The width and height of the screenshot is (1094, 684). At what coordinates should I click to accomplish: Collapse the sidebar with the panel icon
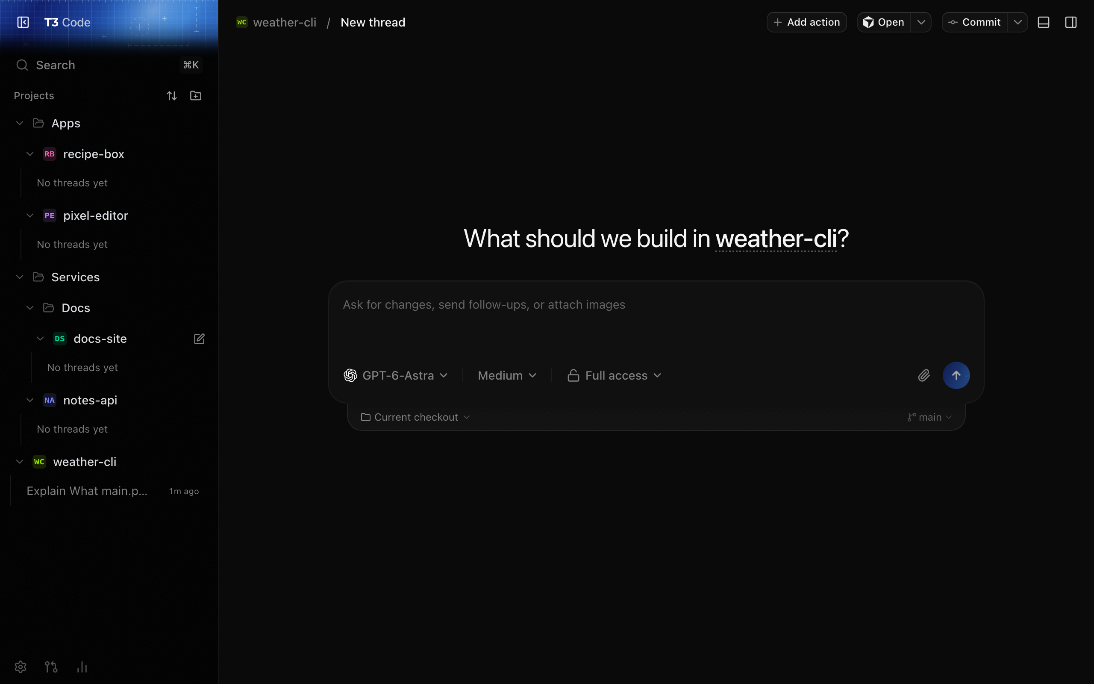pos(23,22)
